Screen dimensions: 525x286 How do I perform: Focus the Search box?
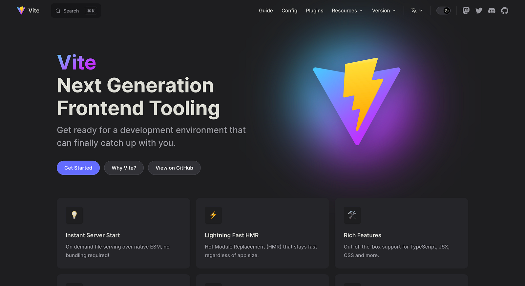[76, 11]
